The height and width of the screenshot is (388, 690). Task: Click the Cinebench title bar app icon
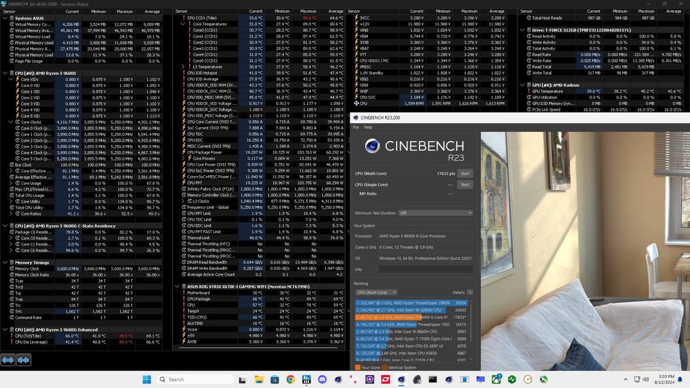coord(356,118)
